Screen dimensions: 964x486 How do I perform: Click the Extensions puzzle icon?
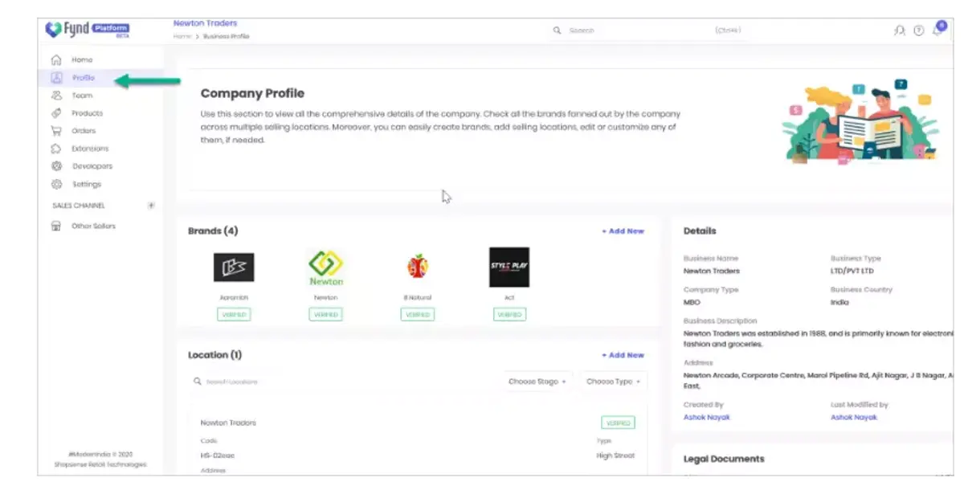[56, 149]
